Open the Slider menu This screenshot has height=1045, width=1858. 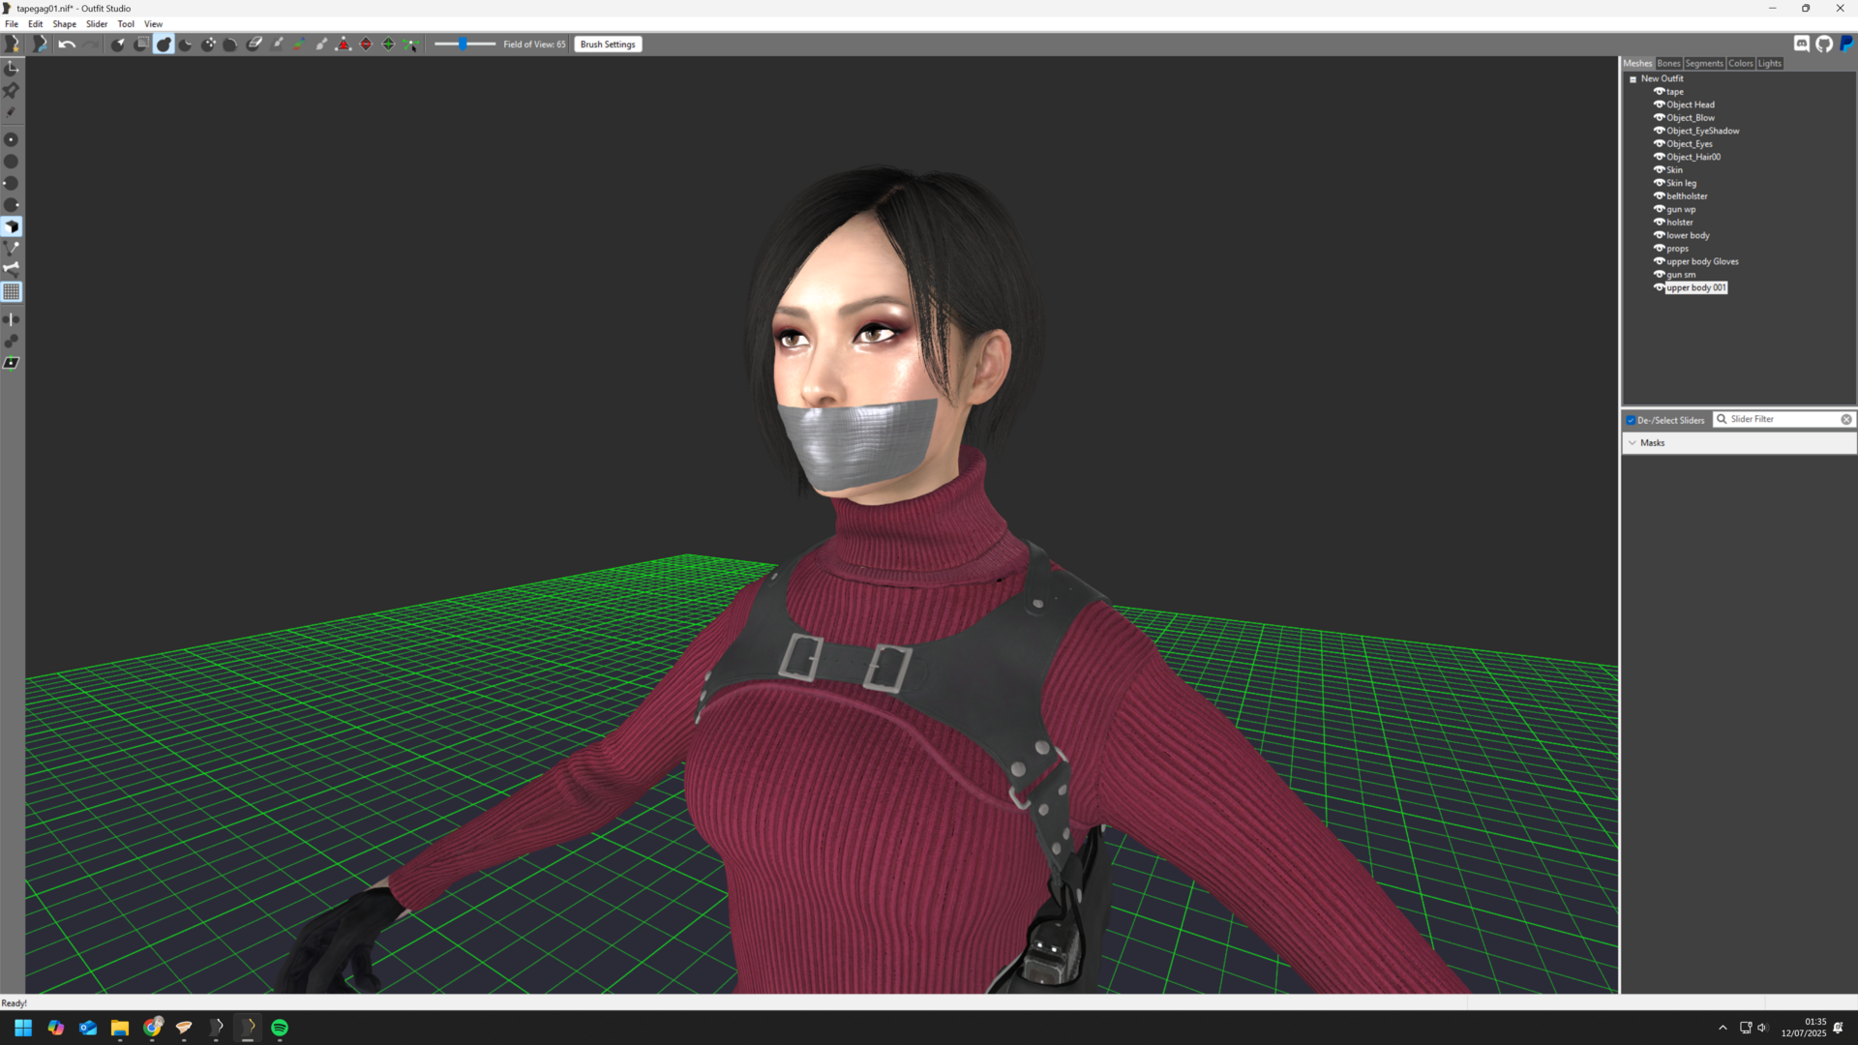(97, 24)
